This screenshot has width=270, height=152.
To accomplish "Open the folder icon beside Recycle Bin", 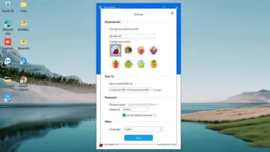I will coord(24,7).
